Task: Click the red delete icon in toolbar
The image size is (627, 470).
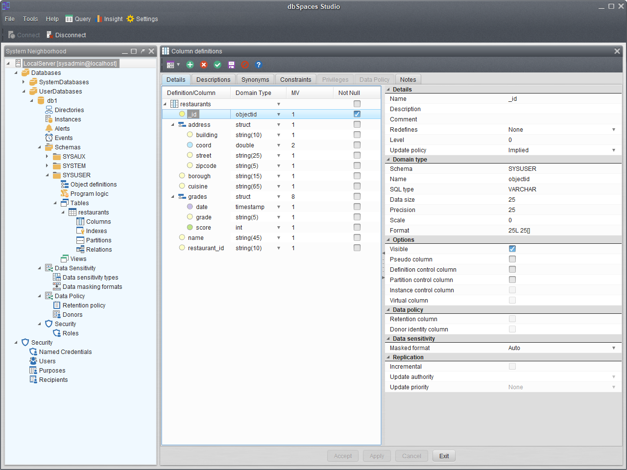Action: [204, 65]
